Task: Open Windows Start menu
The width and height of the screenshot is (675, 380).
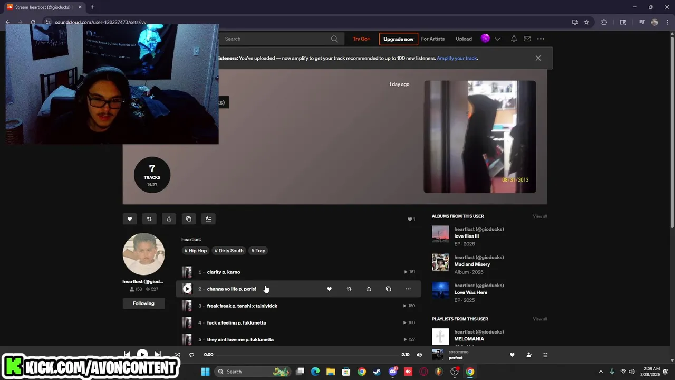Action: click(205, 372)
